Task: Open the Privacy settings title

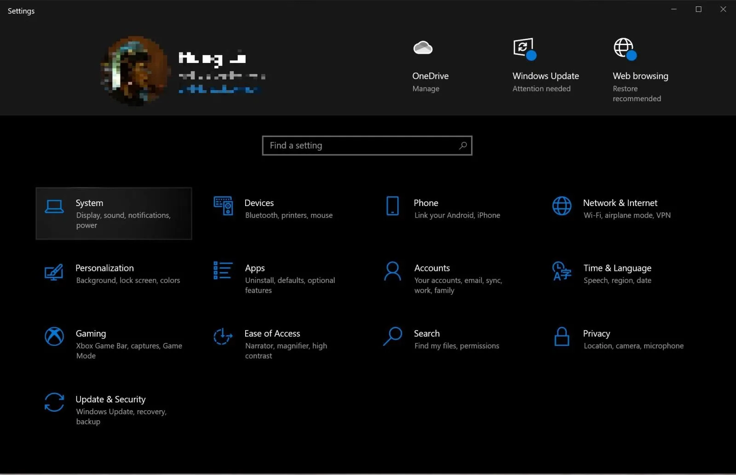Action: 597,333
